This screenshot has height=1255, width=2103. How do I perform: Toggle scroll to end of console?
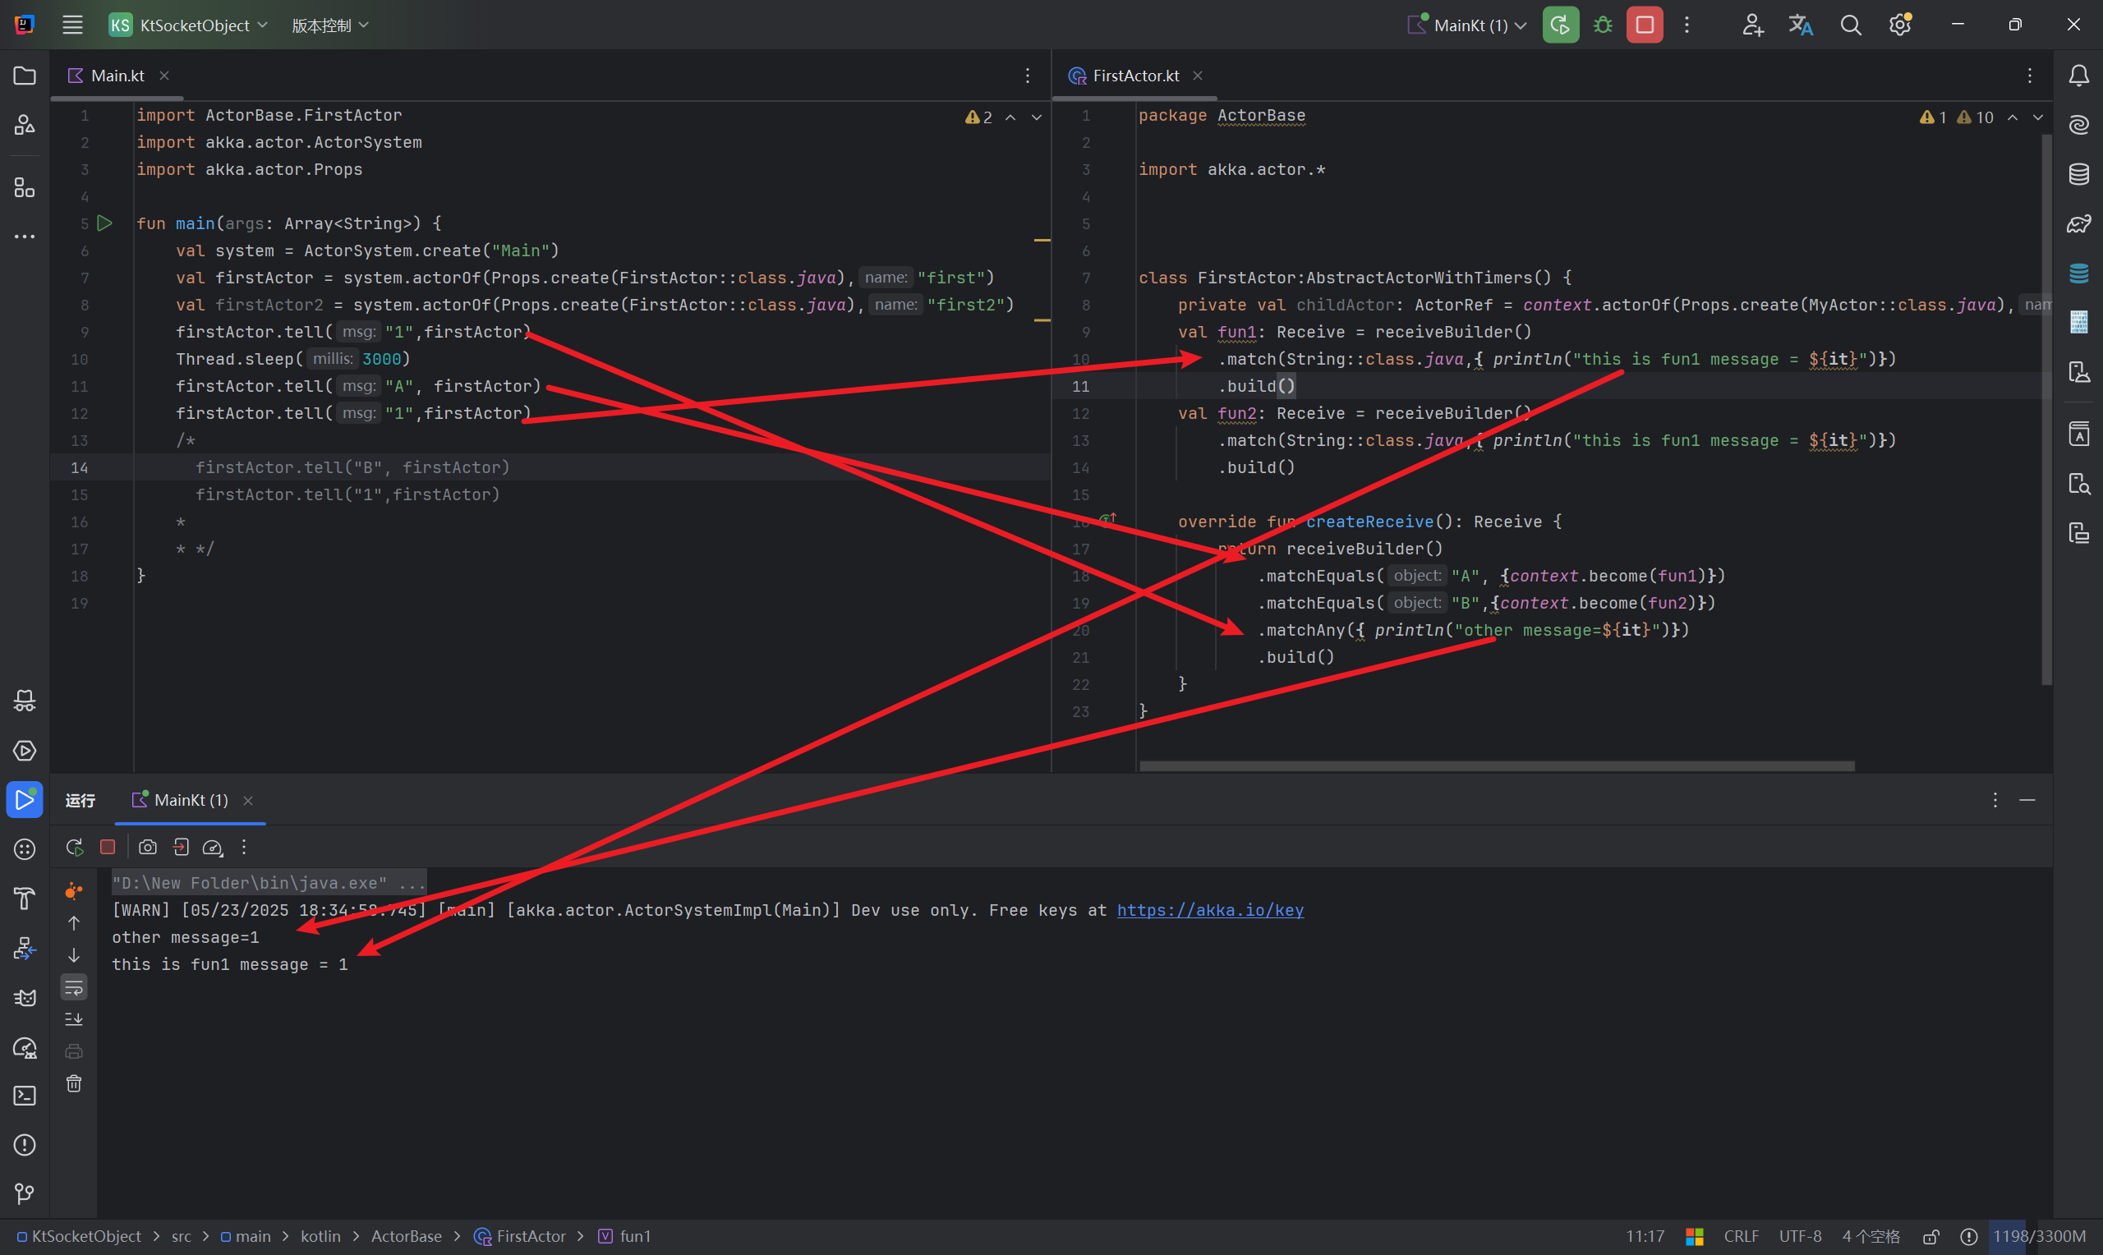pos(75,1019)
